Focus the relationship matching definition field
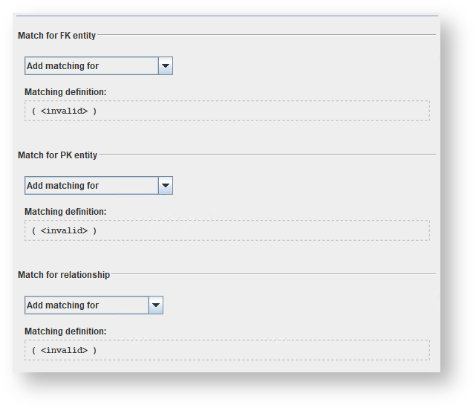The height and width of the screenshot is (408, 476). (x=226, y=350)
